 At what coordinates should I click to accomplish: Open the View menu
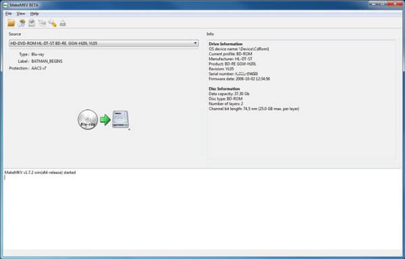(x=21, y=13)
